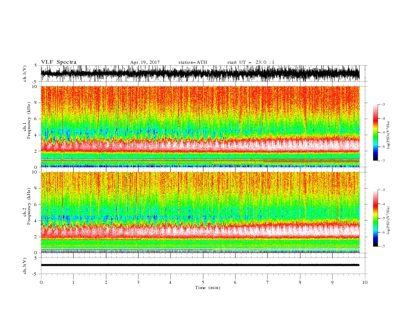The width and height of the screenshot is (411, 317).
Task: Click the ch.1 spectrogram's white 2-3 kHz emission band
Action: pos(200,146)
